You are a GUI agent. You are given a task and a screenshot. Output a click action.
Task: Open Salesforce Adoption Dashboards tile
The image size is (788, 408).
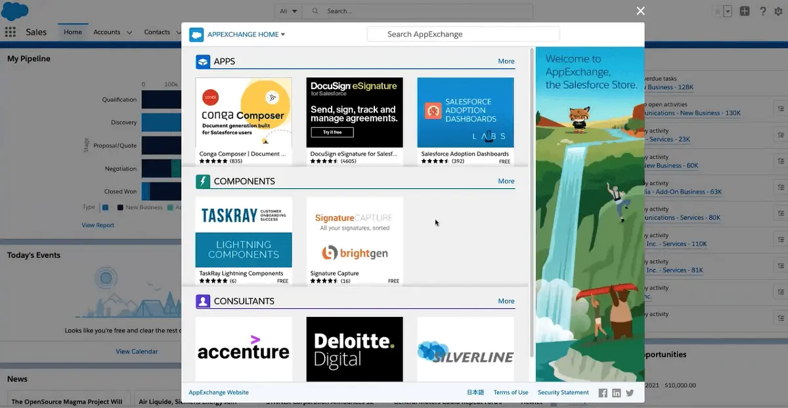(466, 121)
